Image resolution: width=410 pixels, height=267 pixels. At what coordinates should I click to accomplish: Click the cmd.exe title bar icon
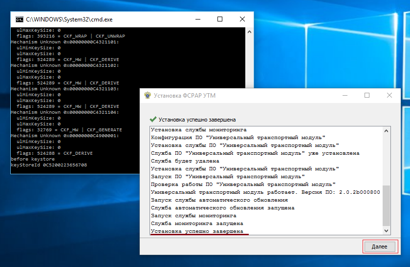20,20
